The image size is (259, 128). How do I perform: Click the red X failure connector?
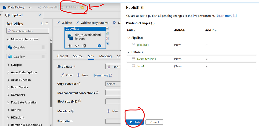point(107,38)
